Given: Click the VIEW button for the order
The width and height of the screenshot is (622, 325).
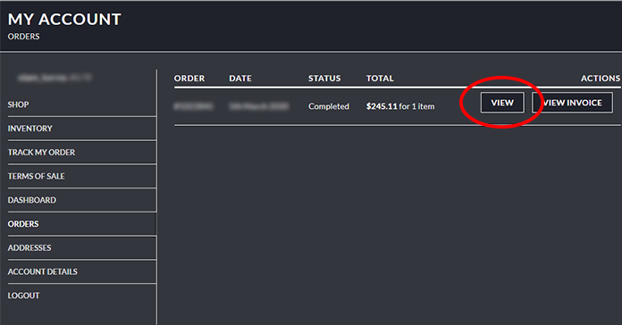Looking at the screenshot, I should pos(502,103).
